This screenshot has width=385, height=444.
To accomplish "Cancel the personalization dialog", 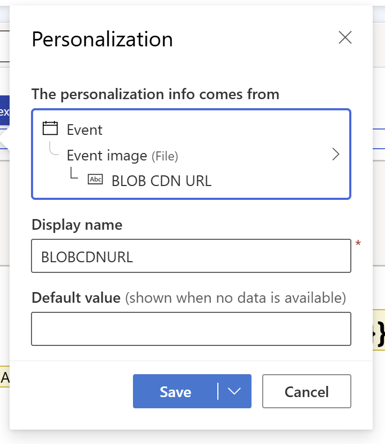I will 307,392.
